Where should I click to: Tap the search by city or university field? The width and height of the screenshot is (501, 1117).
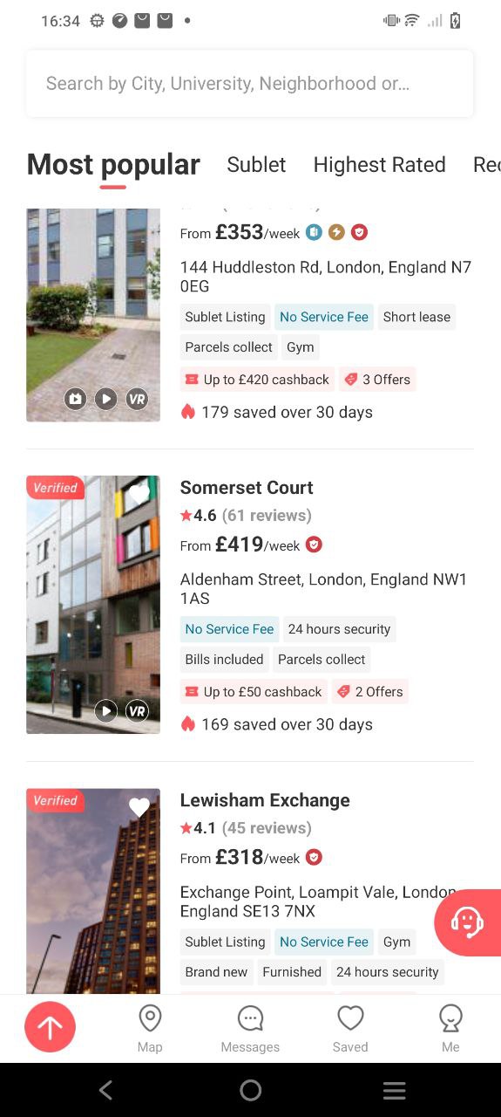point(249,84)
